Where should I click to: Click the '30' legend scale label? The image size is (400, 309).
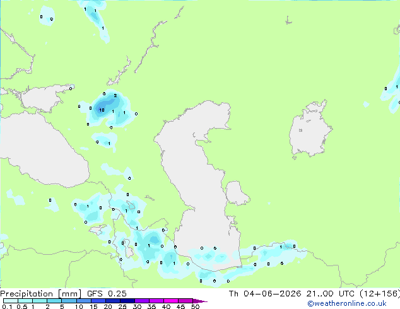[x=137, y=306]
